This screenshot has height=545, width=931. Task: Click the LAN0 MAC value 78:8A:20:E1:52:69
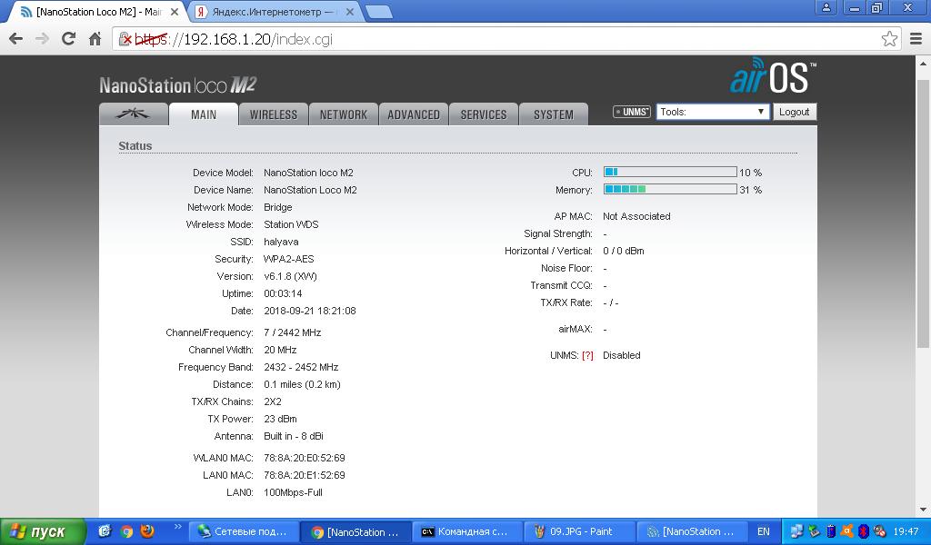pos(304,475)
